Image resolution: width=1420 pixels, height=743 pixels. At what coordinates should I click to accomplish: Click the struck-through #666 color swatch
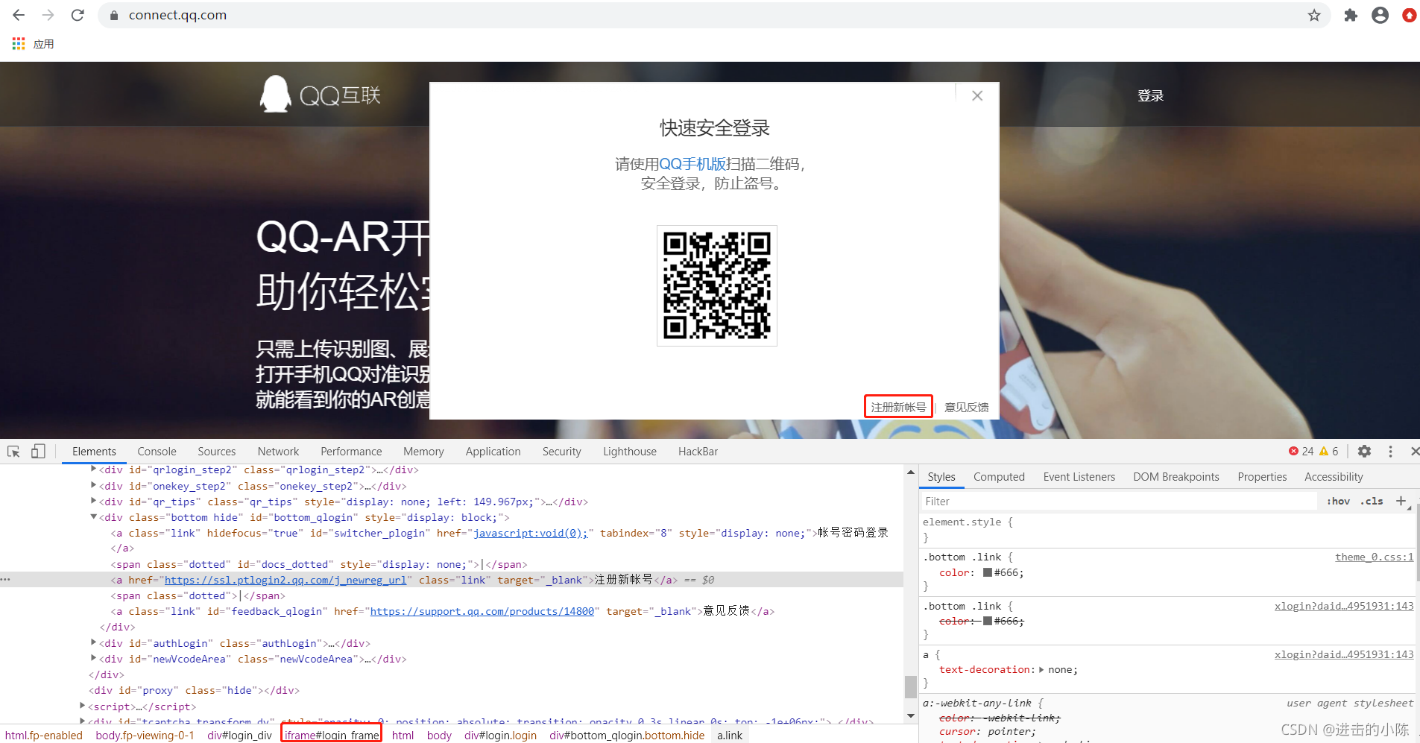[987, 621]
